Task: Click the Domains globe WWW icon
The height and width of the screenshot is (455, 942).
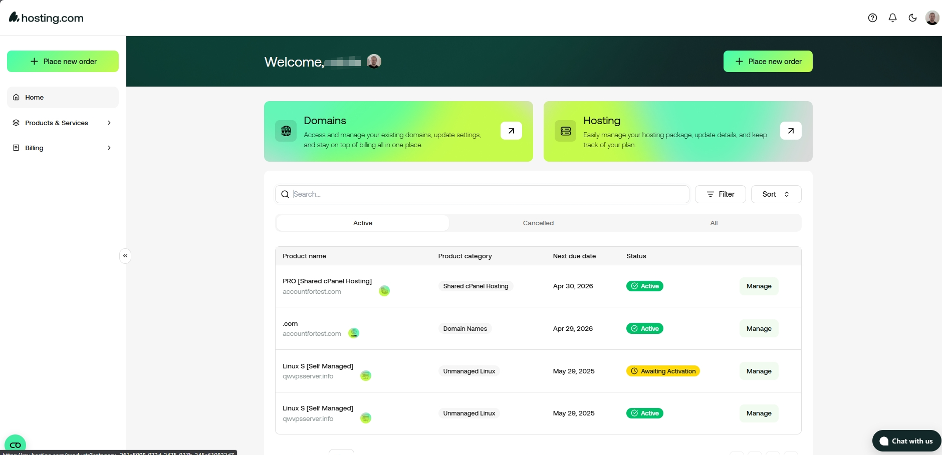Action: pyautogui.click(x=286, y=131)
